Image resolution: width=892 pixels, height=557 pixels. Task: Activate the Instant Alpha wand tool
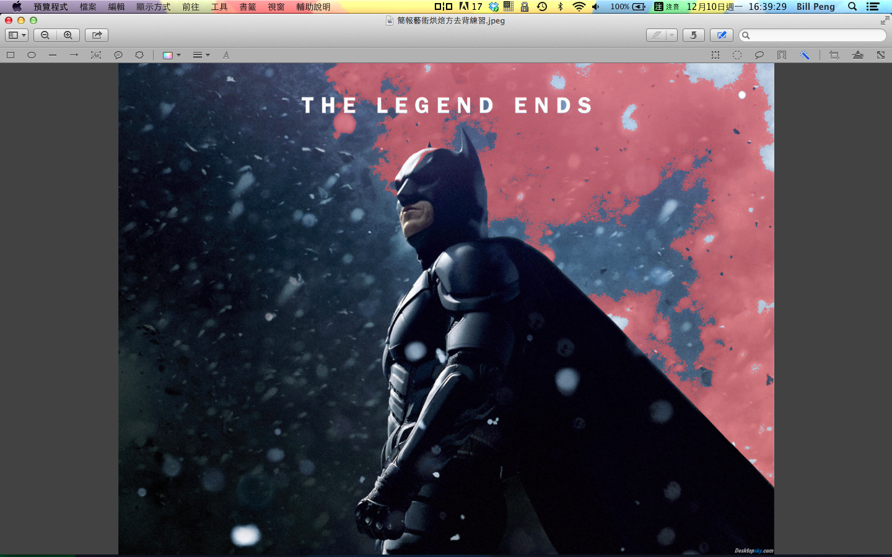[x=805, y=55]
